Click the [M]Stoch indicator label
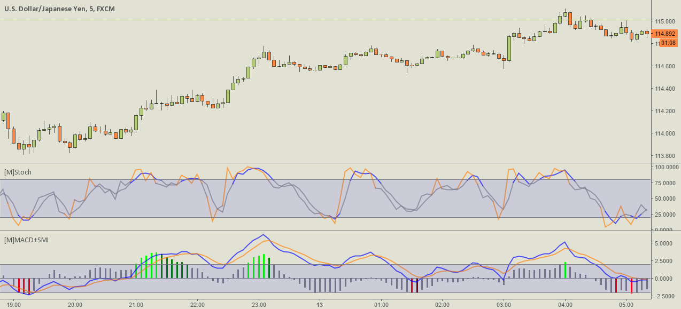Viewport: 681px width, 309px height. (18, 172)
